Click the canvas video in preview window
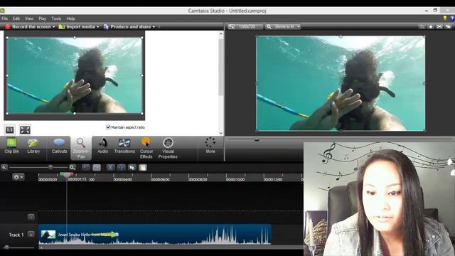This screenshot has width=455, height=256. tap(341, 83)
